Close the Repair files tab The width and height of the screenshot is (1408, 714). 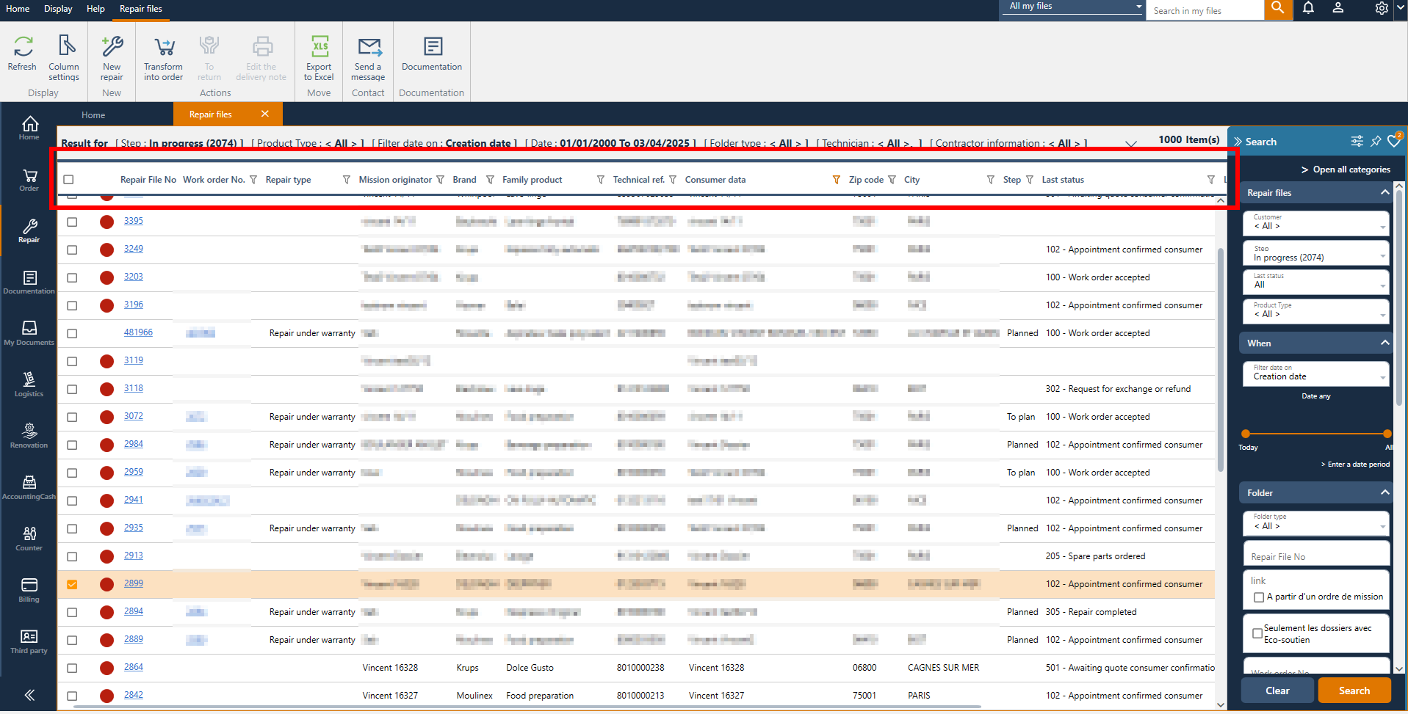pyautogui.click(x=265, y=114)
